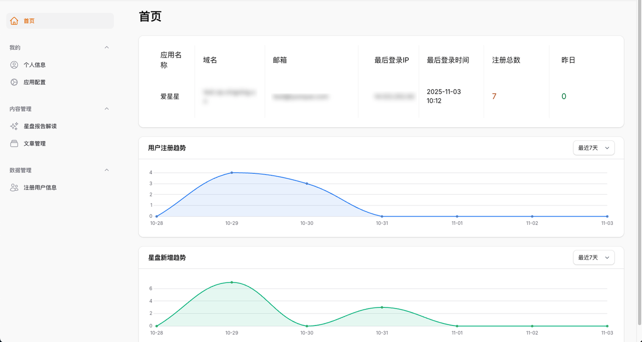The width and height of the screenshot is (642, 342).
Task: Click the 10-29 peak point on registration chart
Action: click(232, 173)
